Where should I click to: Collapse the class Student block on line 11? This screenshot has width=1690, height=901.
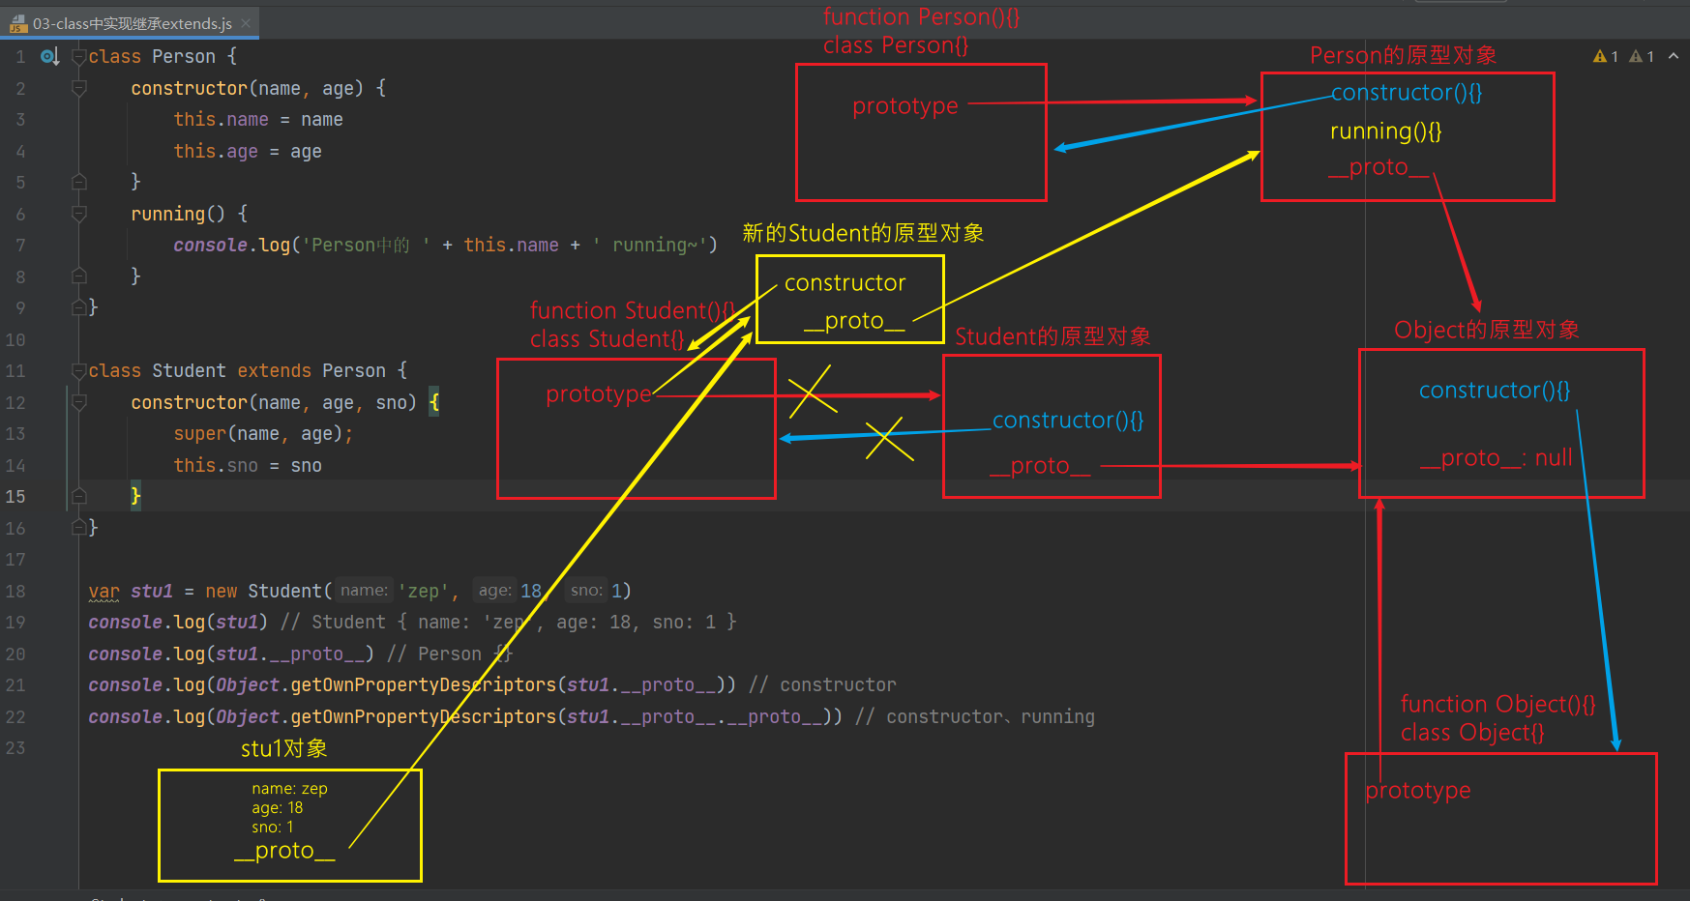pos(79,370)
